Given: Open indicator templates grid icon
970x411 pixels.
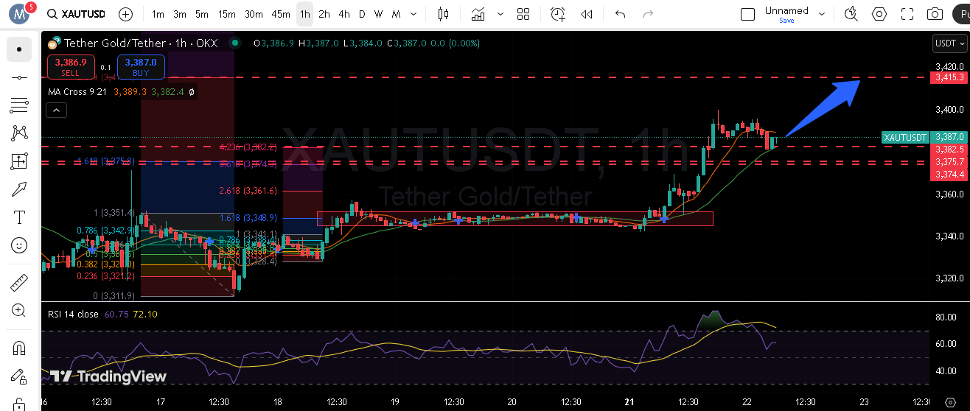Looking at the screenshot, I should click(523, 14).
